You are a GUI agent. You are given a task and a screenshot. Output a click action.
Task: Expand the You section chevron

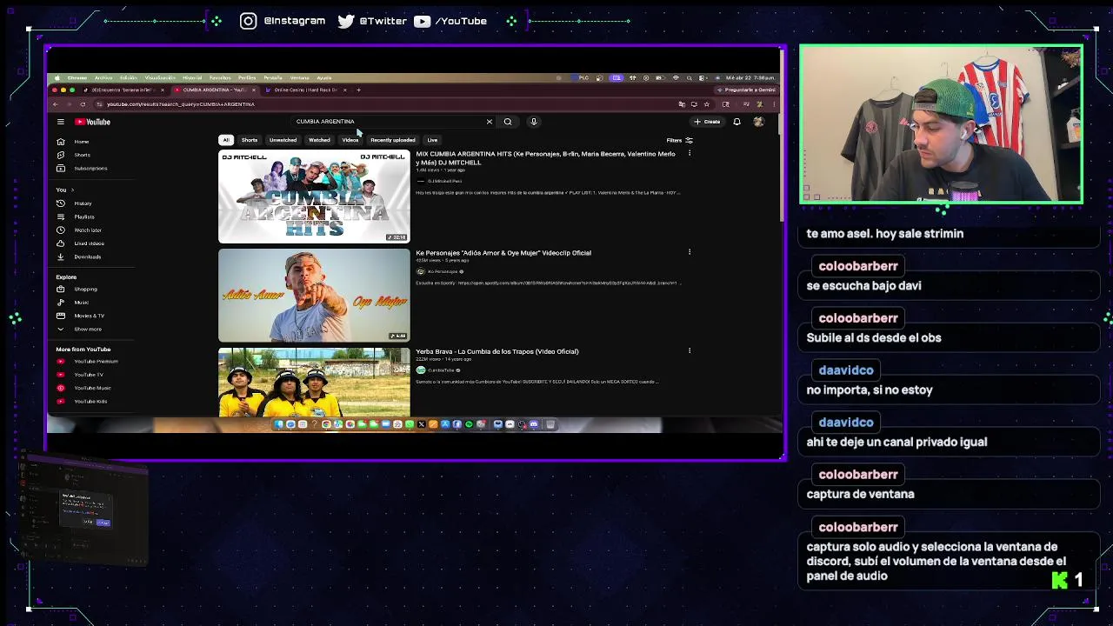tap(72, 190)
